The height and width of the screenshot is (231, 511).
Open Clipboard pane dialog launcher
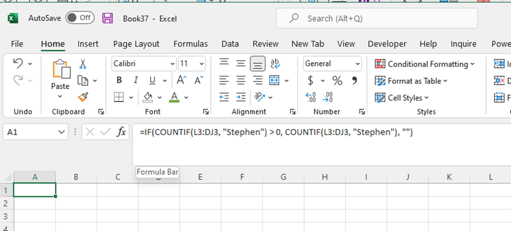click(x=101, y=112)
